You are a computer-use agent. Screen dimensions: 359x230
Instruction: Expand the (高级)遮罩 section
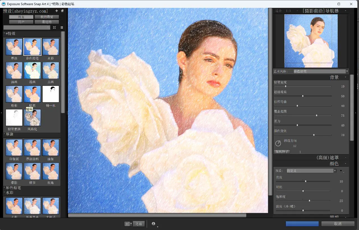tap(346, 158)
